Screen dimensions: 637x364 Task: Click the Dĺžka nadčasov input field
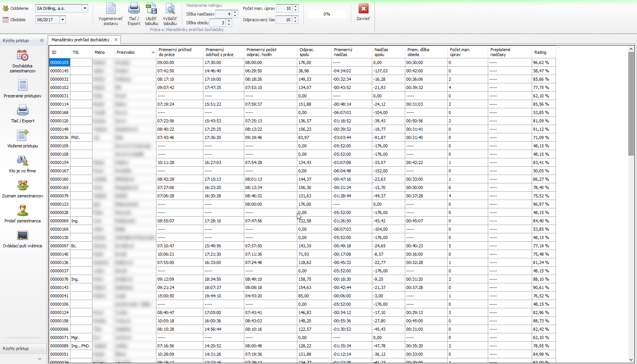[224, 14]
